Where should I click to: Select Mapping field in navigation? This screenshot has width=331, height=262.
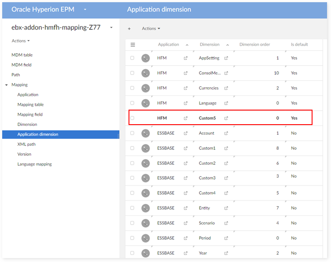pos(30,114)
